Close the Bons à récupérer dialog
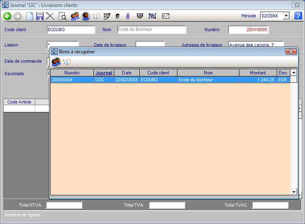305x224 pixels. [291, 52]
